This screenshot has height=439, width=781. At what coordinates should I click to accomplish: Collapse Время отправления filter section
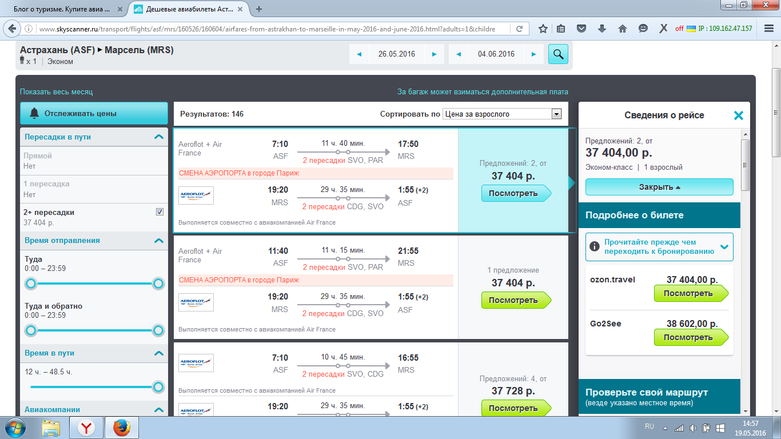(x=159, y=241)
